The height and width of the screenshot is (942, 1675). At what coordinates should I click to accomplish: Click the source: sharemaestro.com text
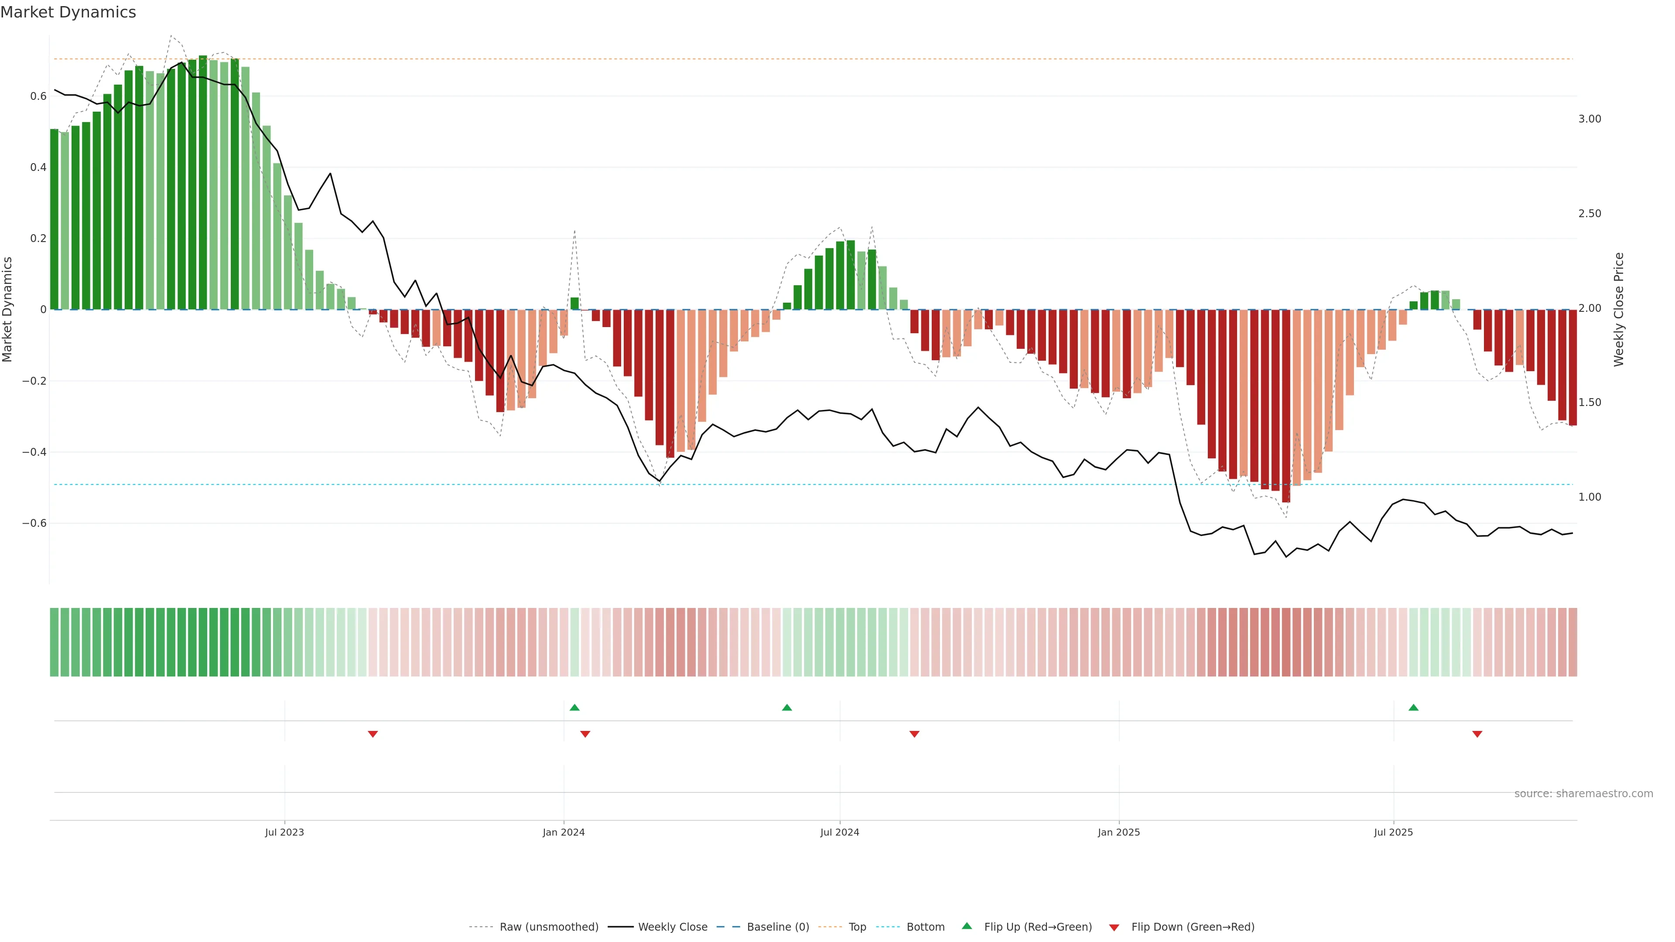[x=1583, y=794]
